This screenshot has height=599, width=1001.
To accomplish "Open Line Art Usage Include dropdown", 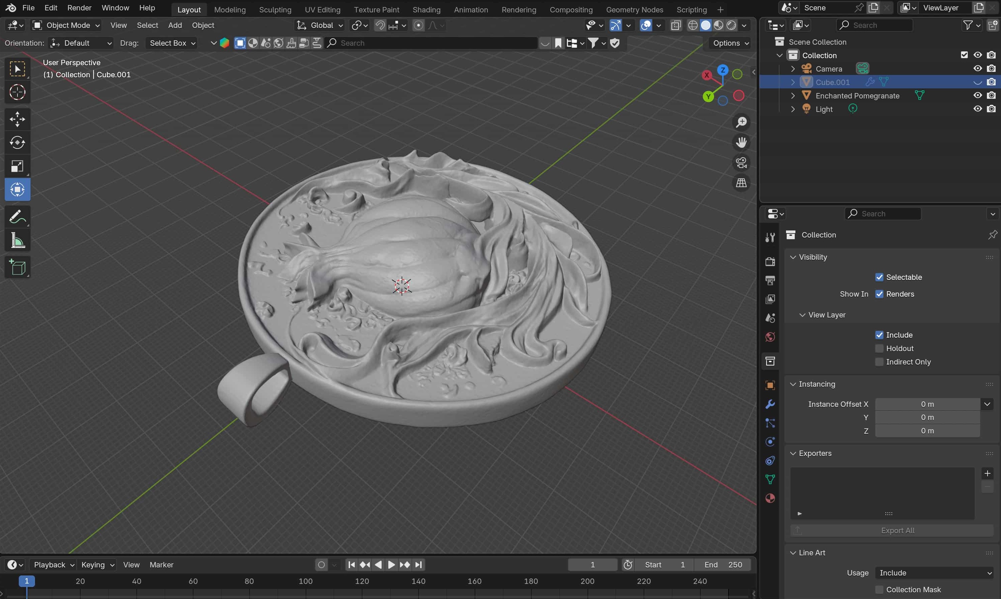I will (x=934, y=573).
